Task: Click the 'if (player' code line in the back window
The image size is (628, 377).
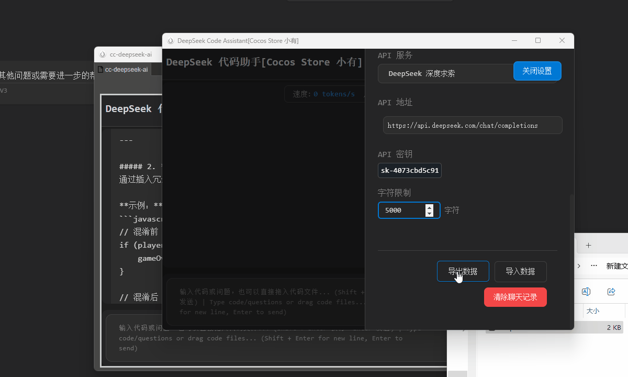Action: [x=141, y=245]
